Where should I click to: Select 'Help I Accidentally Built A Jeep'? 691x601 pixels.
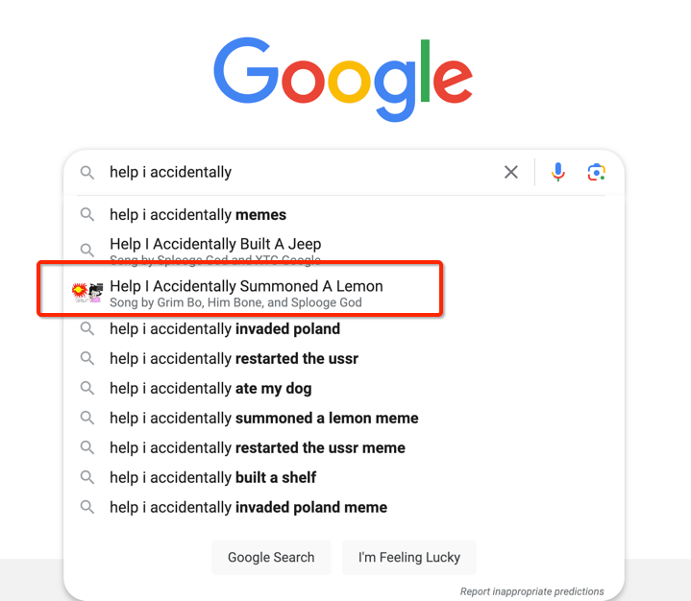(x=215, y=244)
